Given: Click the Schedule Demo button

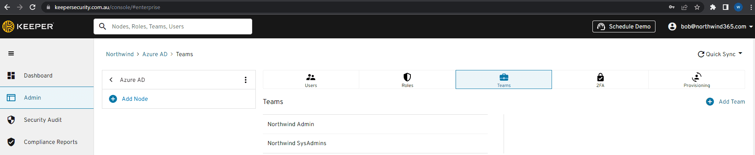Looking at the screenshot, I should point(624,26).
